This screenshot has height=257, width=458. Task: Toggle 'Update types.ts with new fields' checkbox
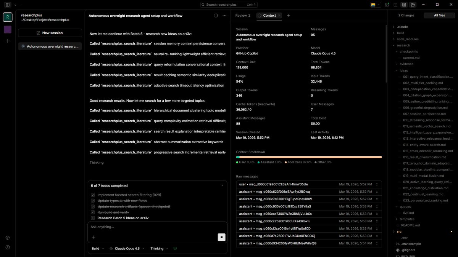[93, 201]
